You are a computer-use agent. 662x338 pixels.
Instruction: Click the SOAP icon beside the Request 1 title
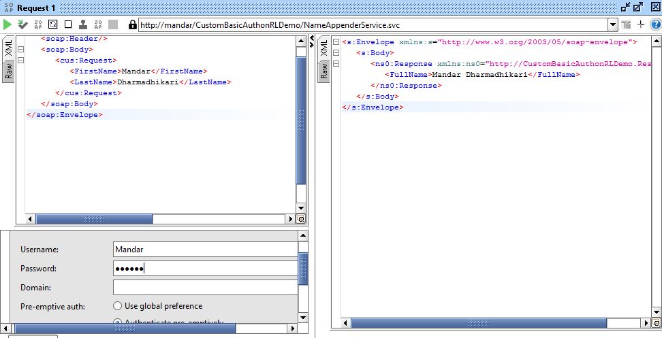[x=8, y=7]
